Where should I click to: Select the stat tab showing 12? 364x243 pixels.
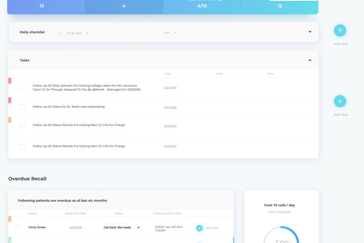point(280,6)
